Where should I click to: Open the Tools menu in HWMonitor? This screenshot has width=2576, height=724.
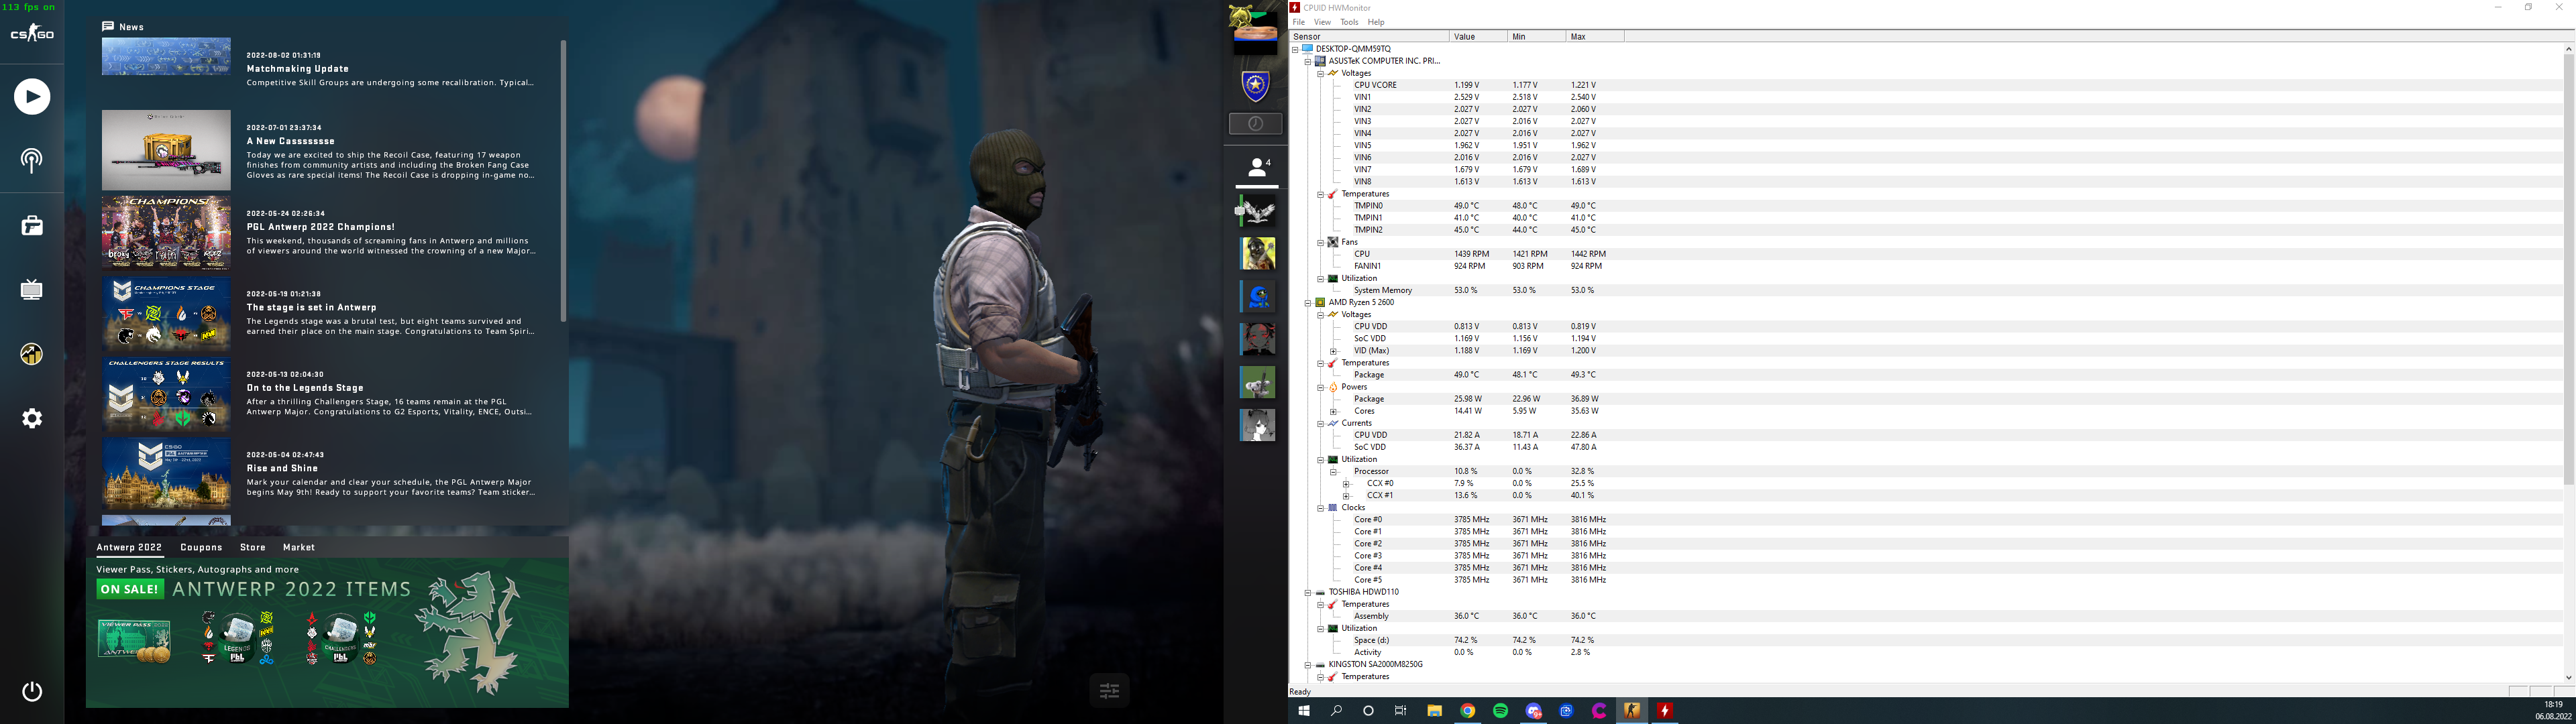coord(1349,22)
